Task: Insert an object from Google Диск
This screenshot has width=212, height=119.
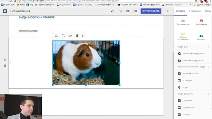Action: (x=191, y=54)
